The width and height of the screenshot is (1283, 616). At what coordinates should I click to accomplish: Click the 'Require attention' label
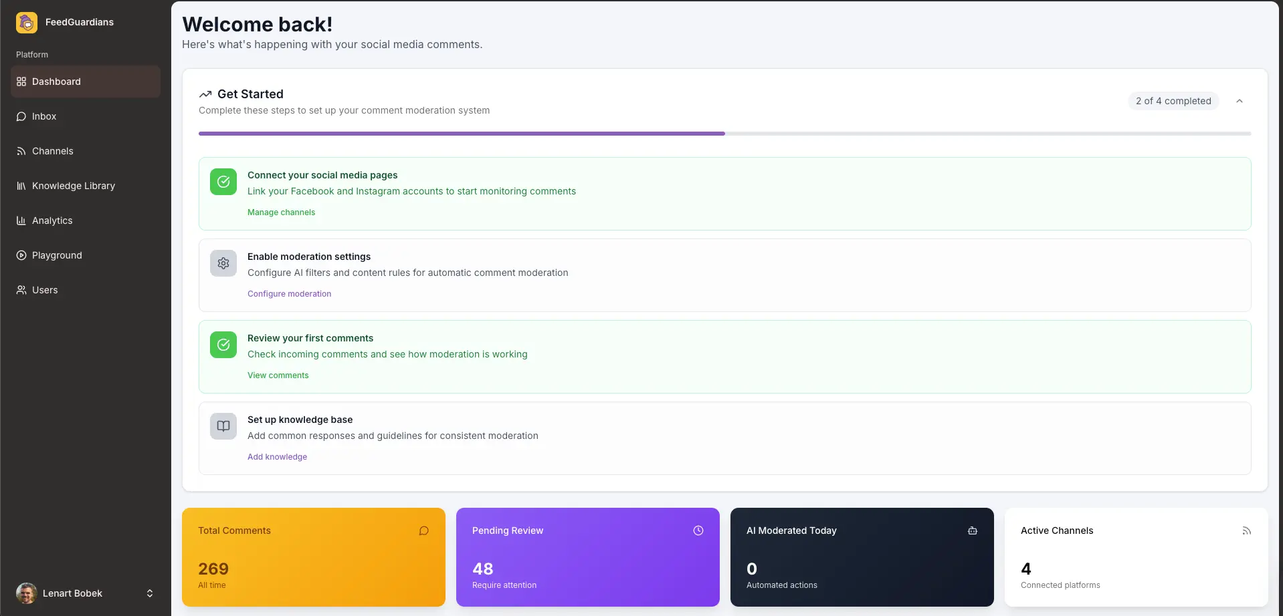tap(504, 585)
